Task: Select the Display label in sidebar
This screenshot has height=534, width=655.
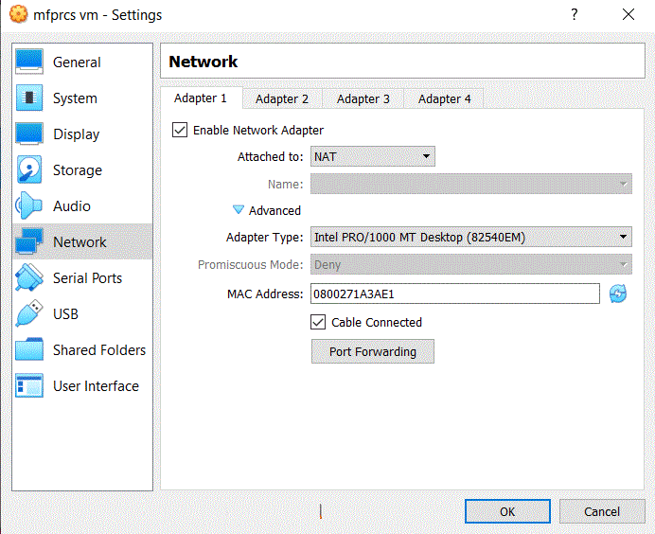Action: (77, 134)
